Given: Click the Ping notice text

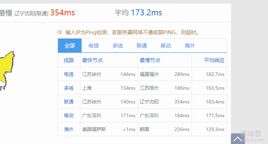Looking at the screenshot, I should (x=132, y=32).
